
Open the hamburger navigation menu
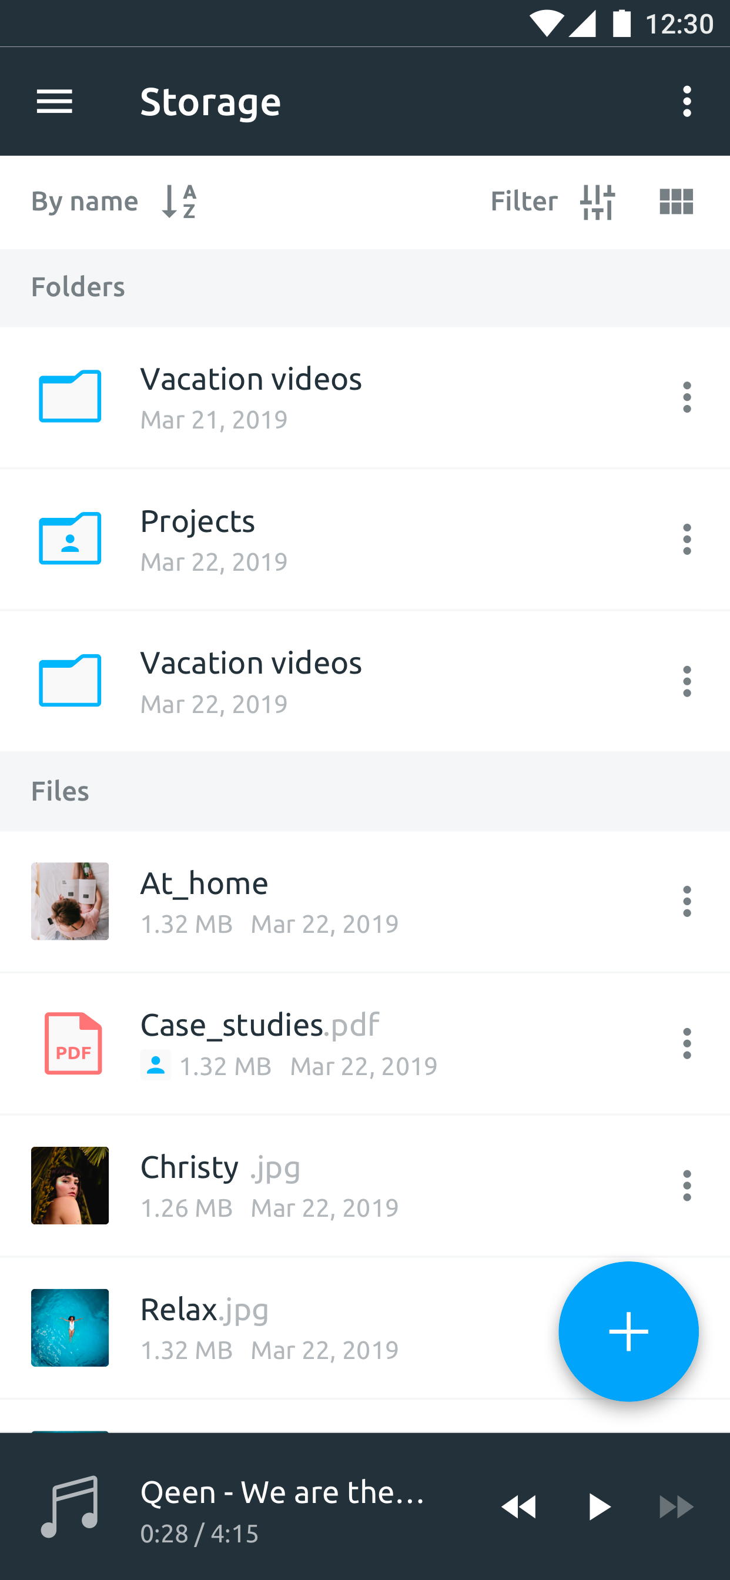55,101
